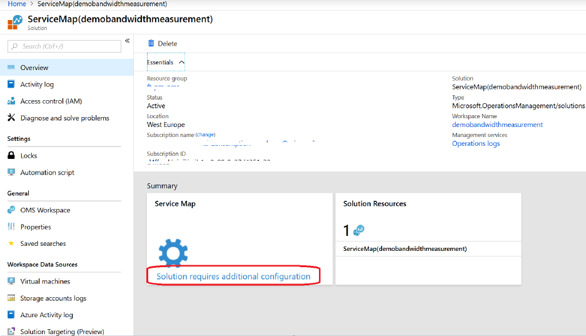This screenshot has height=336, width=586.
Task: Collapse the sidebar with double-chevron icon
Action: point(127,41)
